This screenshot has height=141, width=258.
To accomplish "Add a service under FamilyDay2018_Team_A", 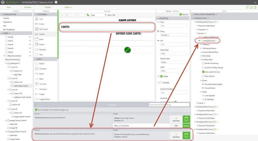I will 206,33.
